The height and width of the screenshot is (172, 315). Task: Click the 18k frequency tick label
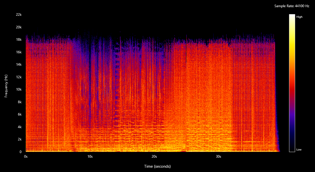click(x=19, y=40)
